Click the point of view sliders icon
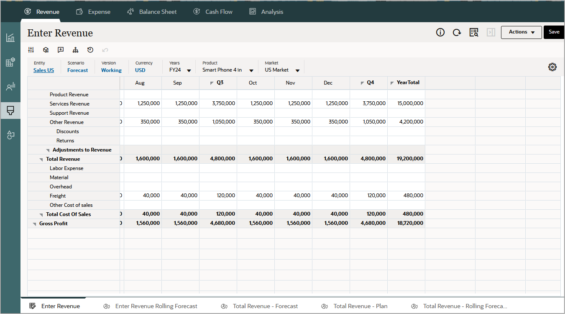Screen dimensions: 565x314 point(31,50)
